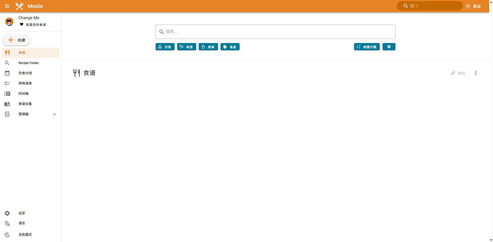Open the 食品 foods filter dropdown
493x242 pixels.
[x=230, y=47]
